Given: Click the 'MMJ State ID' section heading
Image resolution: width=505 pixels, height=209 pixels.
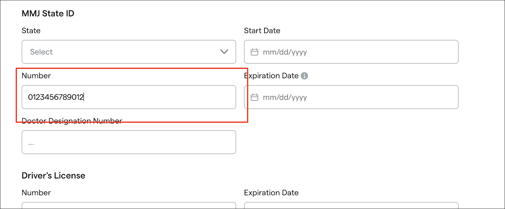Looking at the screenshot, I should click(x=48, y=14).
